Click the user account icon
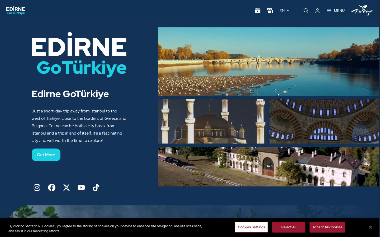The width and height of the screenshot is (380, 237). click(317, 11)
